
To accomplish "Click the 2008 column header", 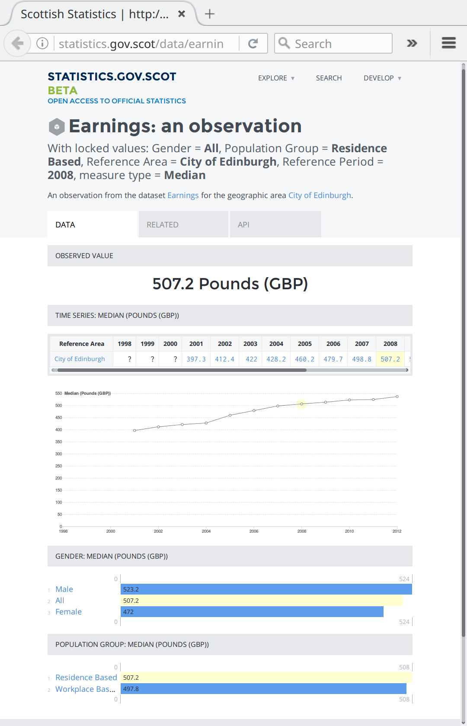I will (390, 344).
